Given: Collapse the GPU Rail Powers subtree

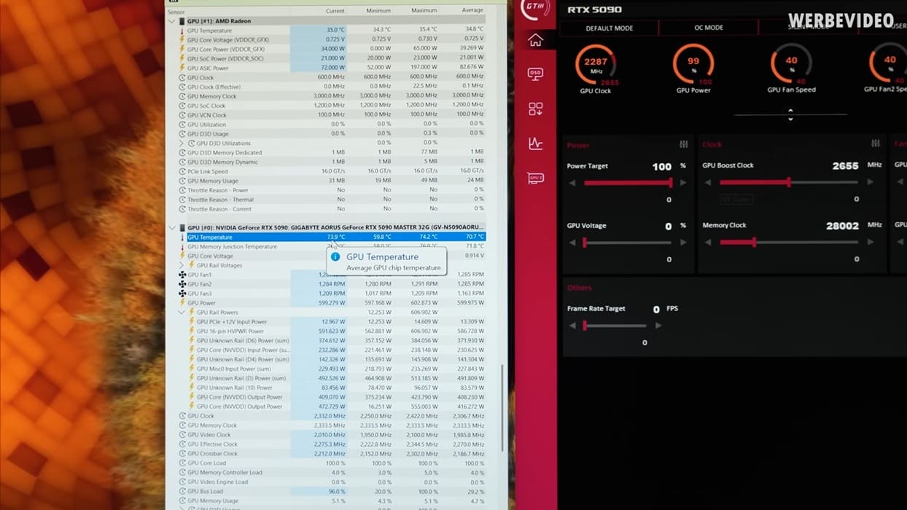Looking at the screenshot, I should [x=182, y=313].
